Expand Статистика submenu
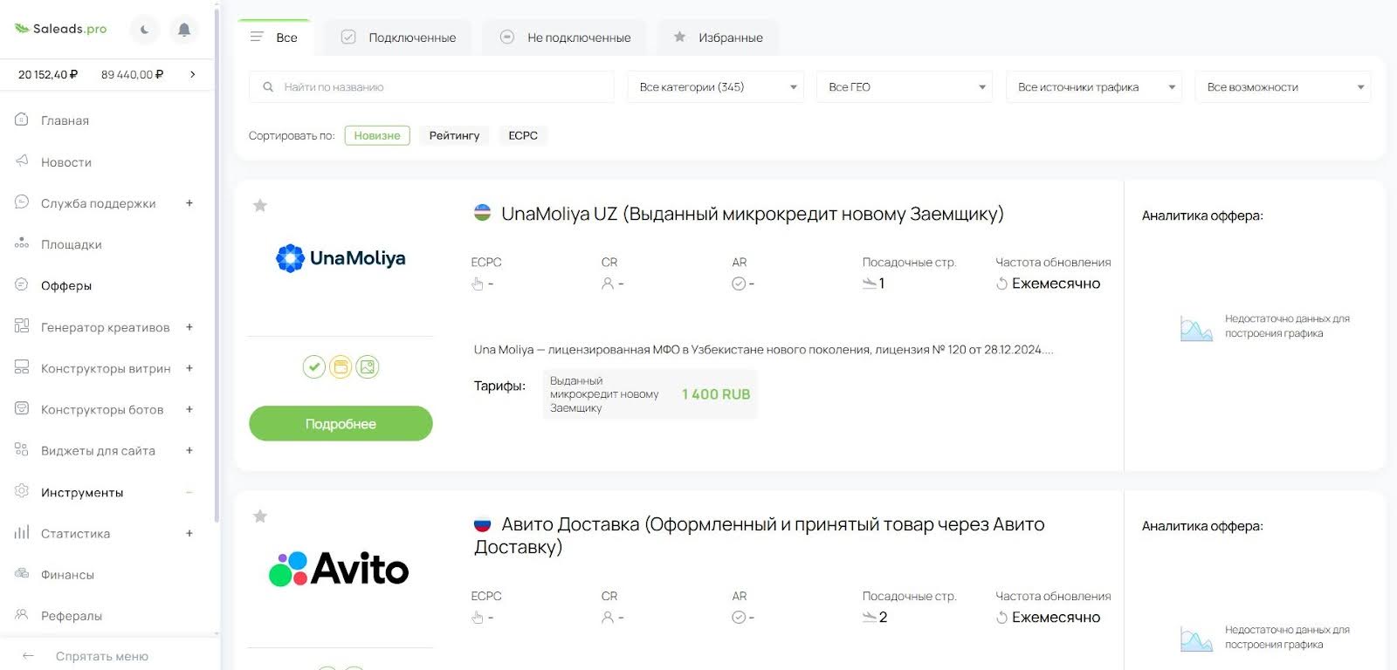 [189, 533]
